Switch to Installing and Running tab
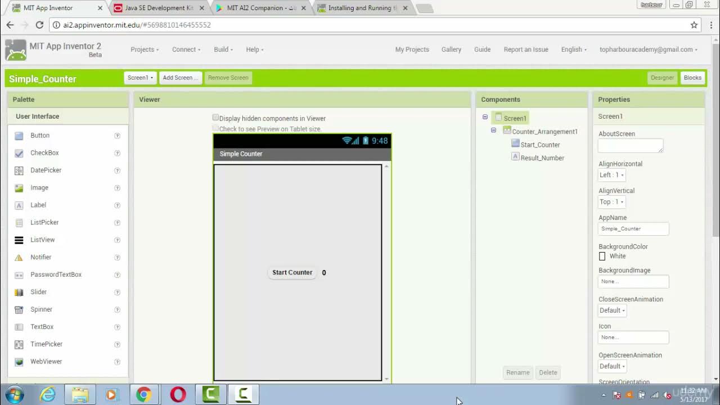Image resolution: width=720 pixels, height=405 pixels. click(362, 8)
